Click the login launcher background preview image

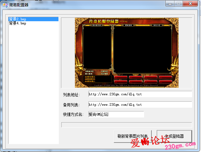(x=127, y=53)
